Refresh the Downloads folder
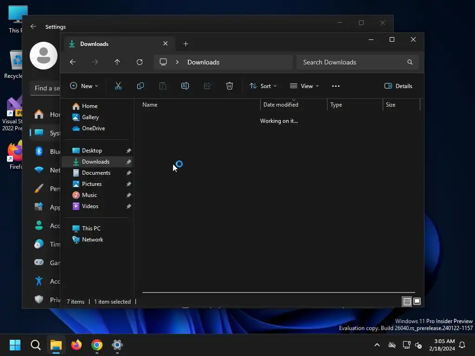This screenshot has width=475, height=356. [139, 62]
